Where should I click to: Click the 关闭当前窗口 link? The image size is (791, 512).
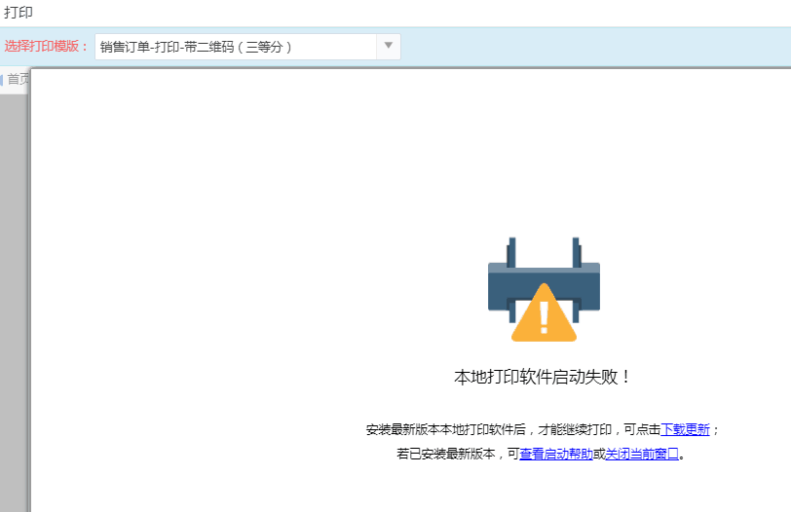[642, 454]
